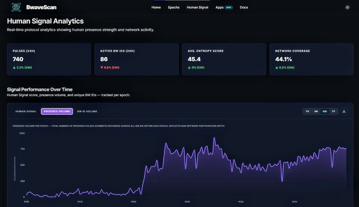This screenshot has height=207, width=359.
Task: Open the Avg. Entropy Score card
Action: pos(224,59)
